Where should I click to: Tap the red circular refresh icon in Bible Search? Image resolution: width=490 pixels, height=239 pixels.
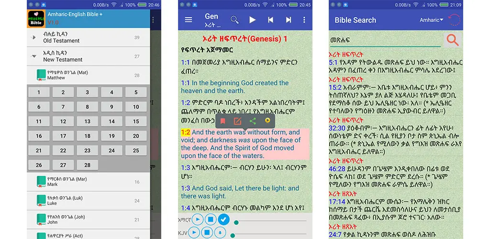pos(455,20)
